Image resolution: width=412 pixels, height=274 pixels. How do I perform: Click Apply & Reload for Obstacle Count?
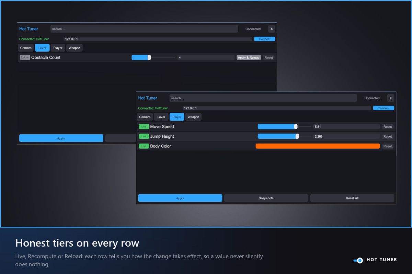point(249,58)
